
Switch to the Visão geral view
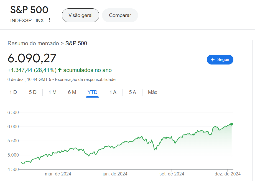click(x=80, y=15)
